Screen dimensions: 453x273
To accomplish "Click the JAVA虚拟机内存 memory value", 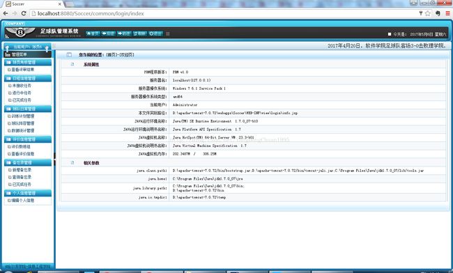I will (x=194, y=154).
